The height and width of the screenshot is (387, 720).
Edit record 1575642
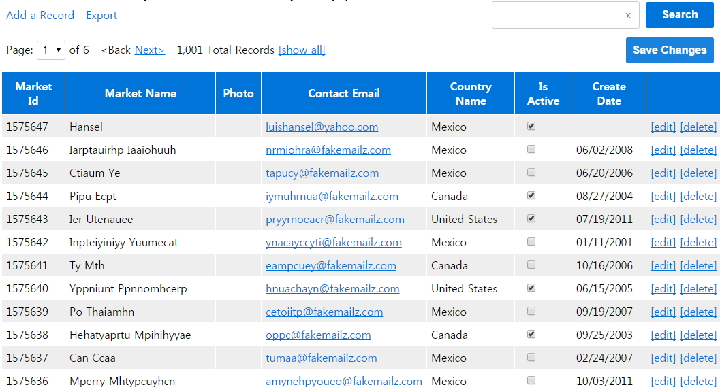(663, 243)
